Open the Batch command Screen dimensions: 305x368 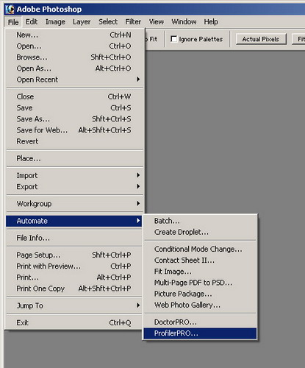200,221
